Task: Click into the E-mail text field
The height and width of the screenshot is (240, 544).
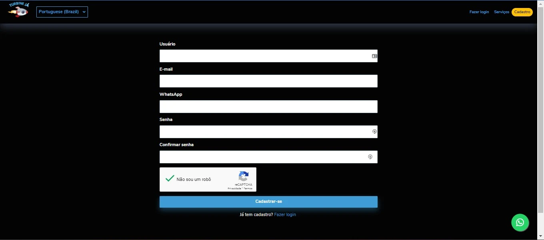Action: point(268,81)
